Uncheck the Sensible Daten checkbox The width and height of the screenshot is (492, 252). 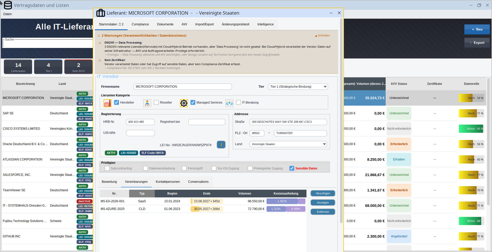[292, 168]
